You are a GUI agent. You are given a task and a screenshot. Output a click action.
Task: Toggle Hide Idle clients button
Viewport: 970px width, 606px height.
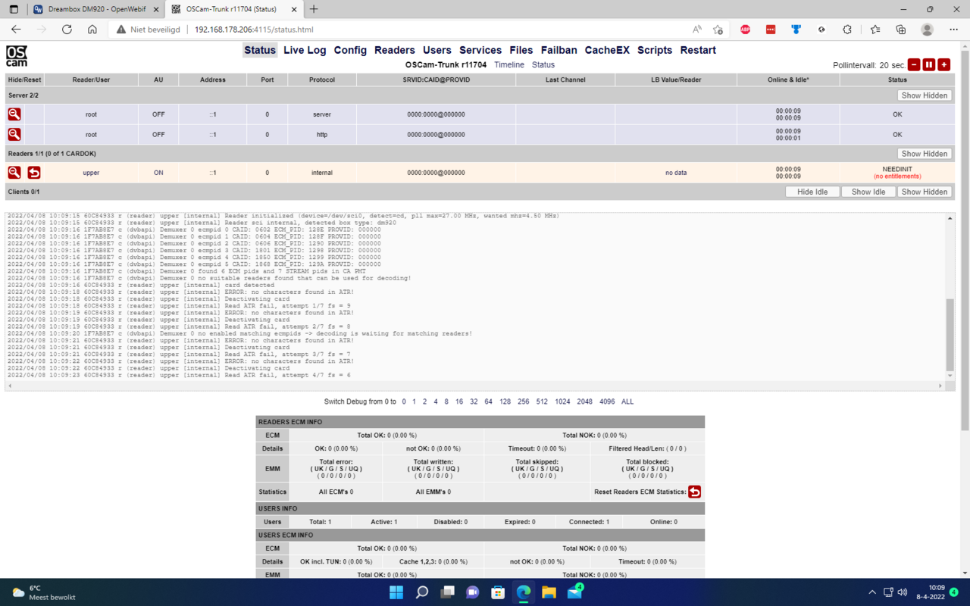812,192
